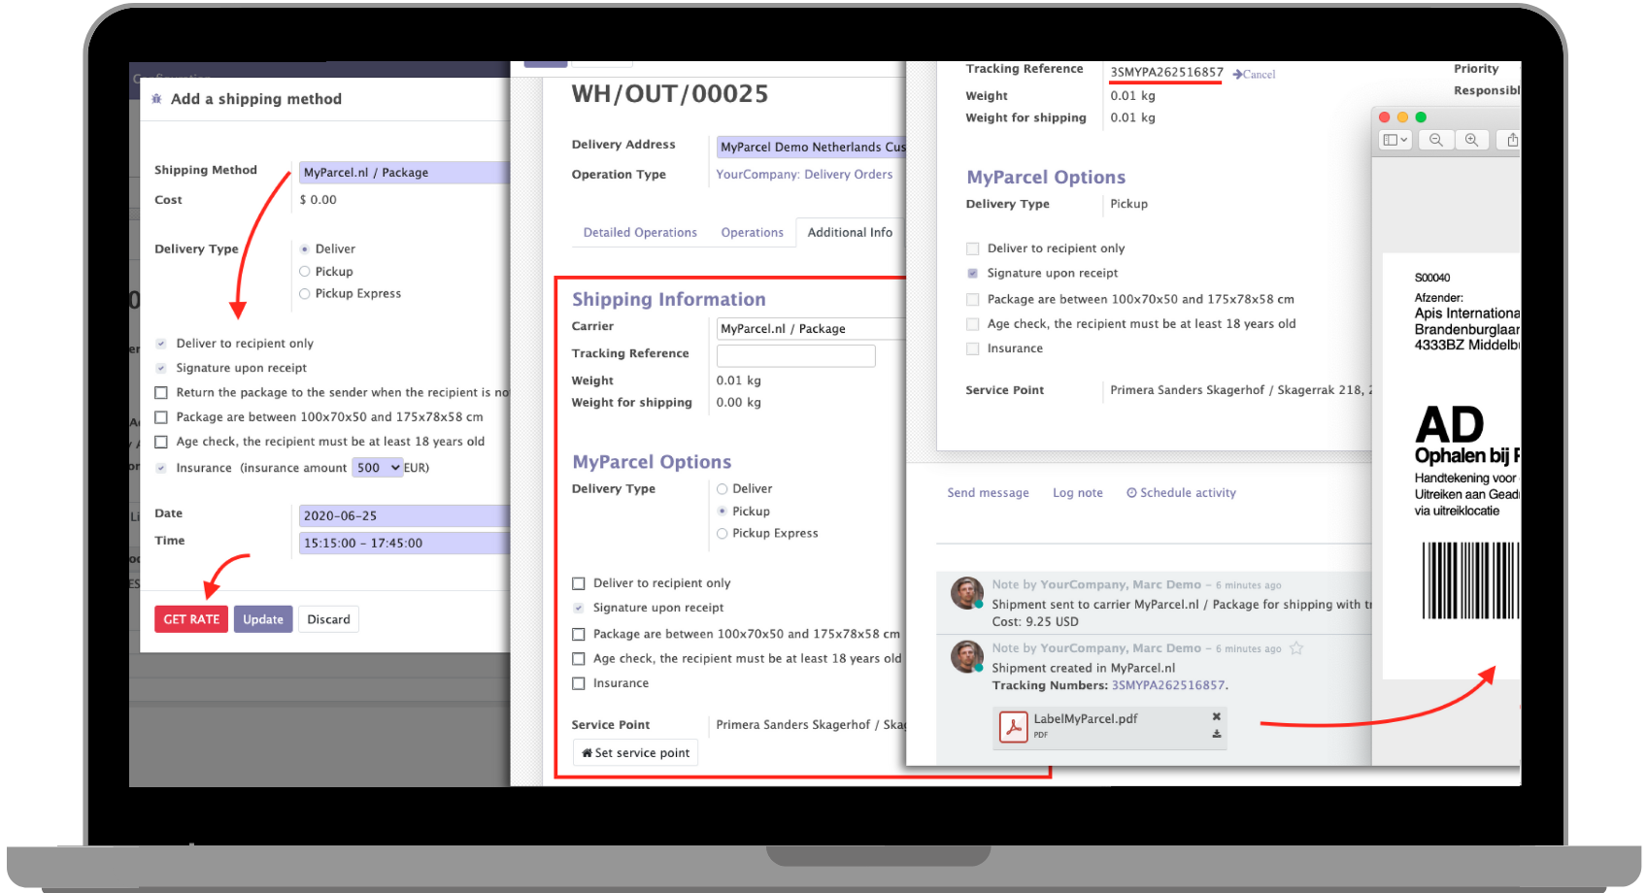The height and width of the screenshot is (893, 1647).
Task: Switch to Operations tab
Action: (752, 233)
